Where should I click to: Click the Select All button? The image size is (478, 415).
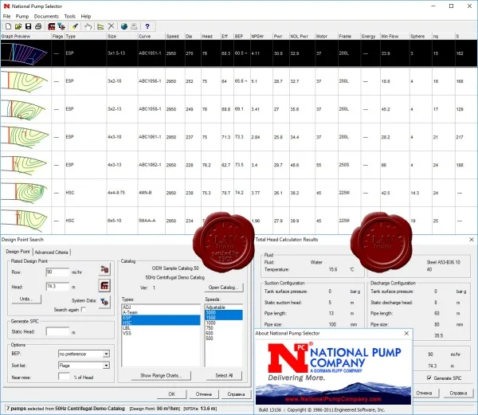[x=224, y=375]
